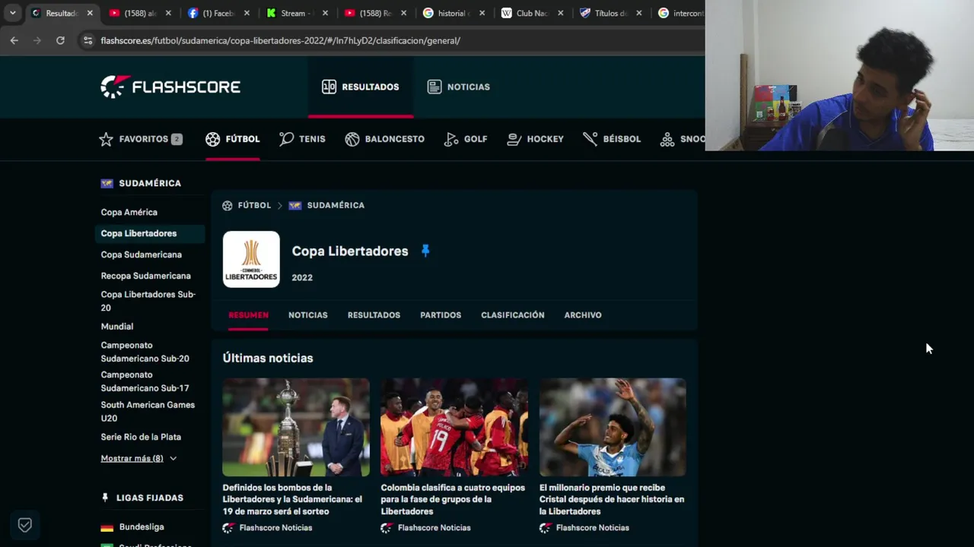Open Copa Sudamericana in sidebar
Screen dimensions: 974x547
coord(141,255)
